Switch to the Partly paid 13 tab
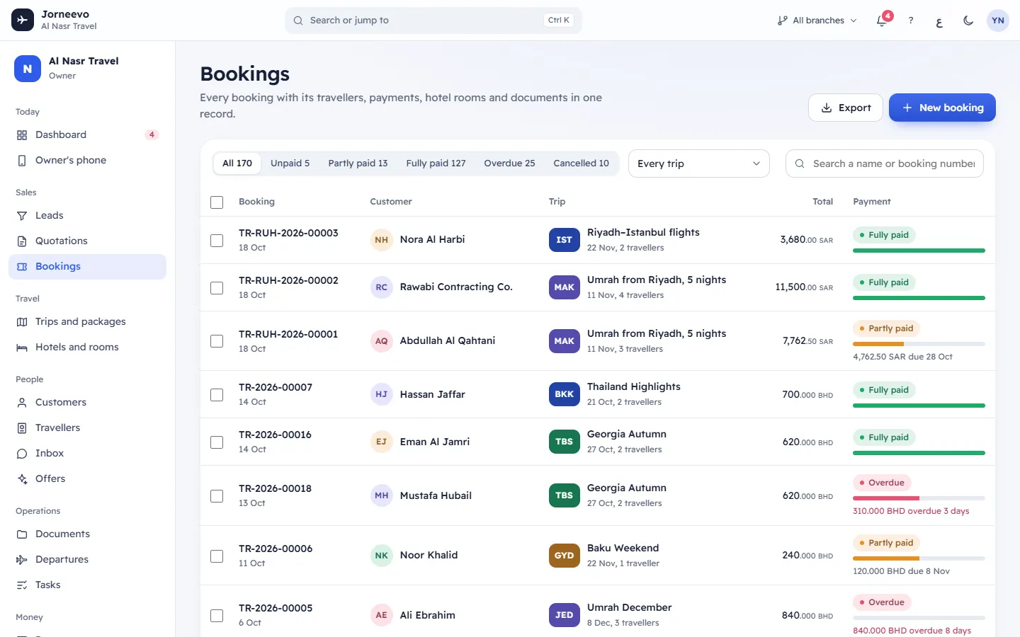 click(x=358, y=163)
